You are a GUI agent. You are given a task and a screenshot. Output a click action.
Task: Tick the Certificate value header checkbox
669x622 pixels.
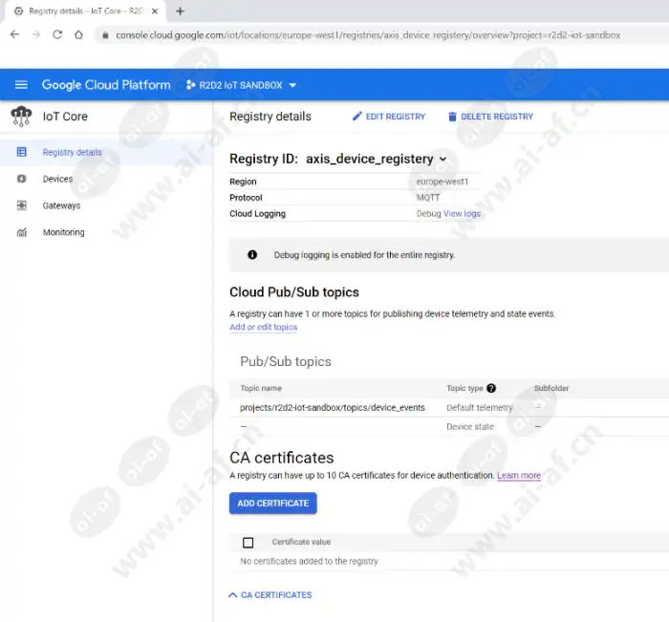pos(248,543)
